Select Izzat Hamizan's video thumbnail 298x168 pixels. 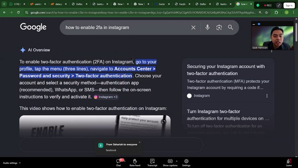pos(272,38)
